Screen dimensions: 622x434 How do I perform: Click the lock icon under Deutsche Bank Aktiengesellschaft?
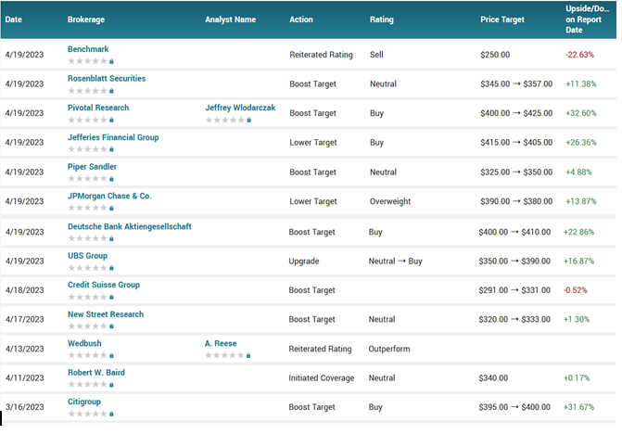(x=111, y=238)
